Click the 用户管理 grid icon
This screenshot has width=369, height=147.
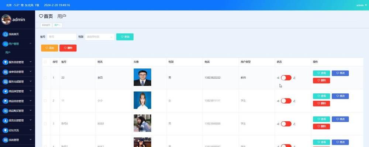(6, 44)
